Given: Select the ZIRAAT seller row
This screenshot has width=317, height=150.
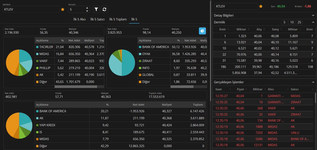Looking at the screenshot, I should (x=172, y=61).
